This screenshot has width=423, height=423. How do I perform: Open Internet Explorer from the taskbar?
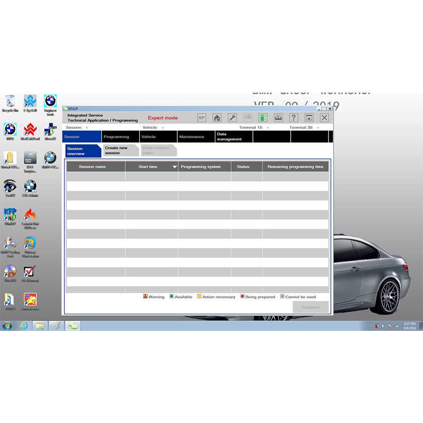[23, 325]
